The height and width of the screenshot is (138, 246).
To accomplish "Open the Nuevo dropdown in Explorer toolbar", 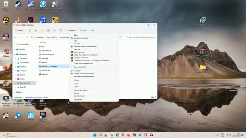I will (20, 30).
